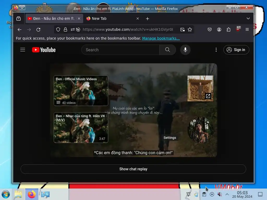Viewport: 267px width, 200px height.
Task: Open file manager from taskbar
Action: coord(18,194)
